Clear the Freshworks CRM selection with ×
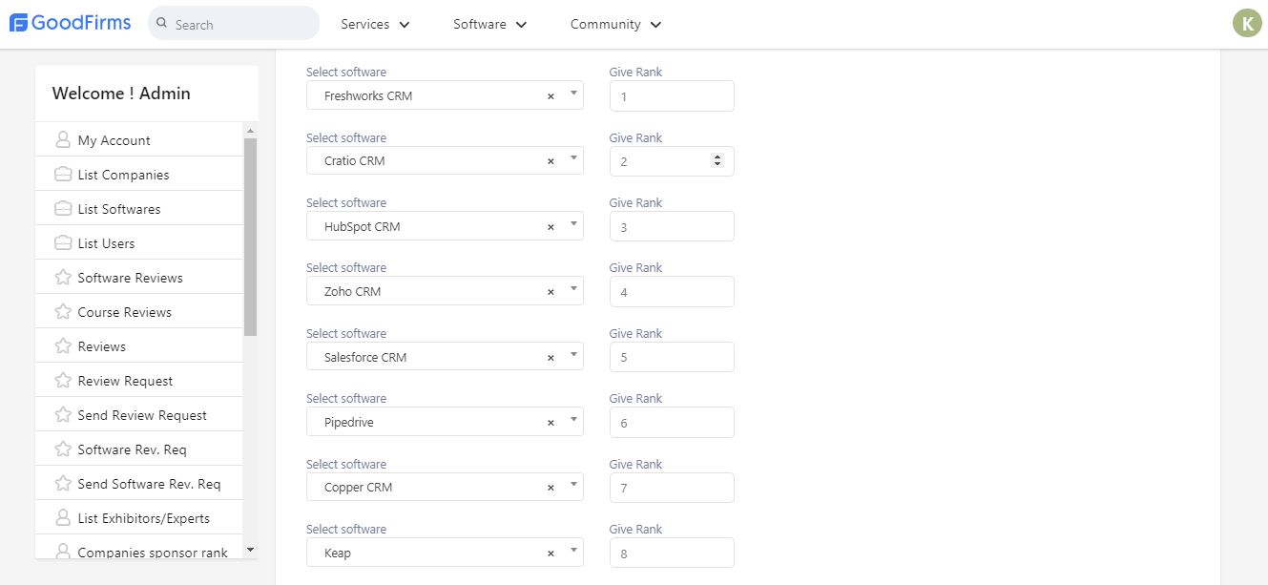 551,96
